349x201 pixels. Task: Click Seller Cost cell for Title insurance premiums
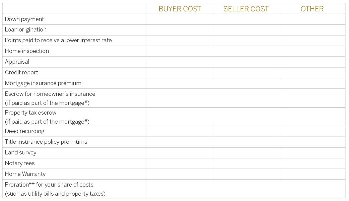[246, 142]
